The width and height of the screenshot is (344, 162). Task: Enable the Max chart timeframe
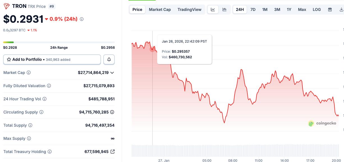click(x=302, y=9)
